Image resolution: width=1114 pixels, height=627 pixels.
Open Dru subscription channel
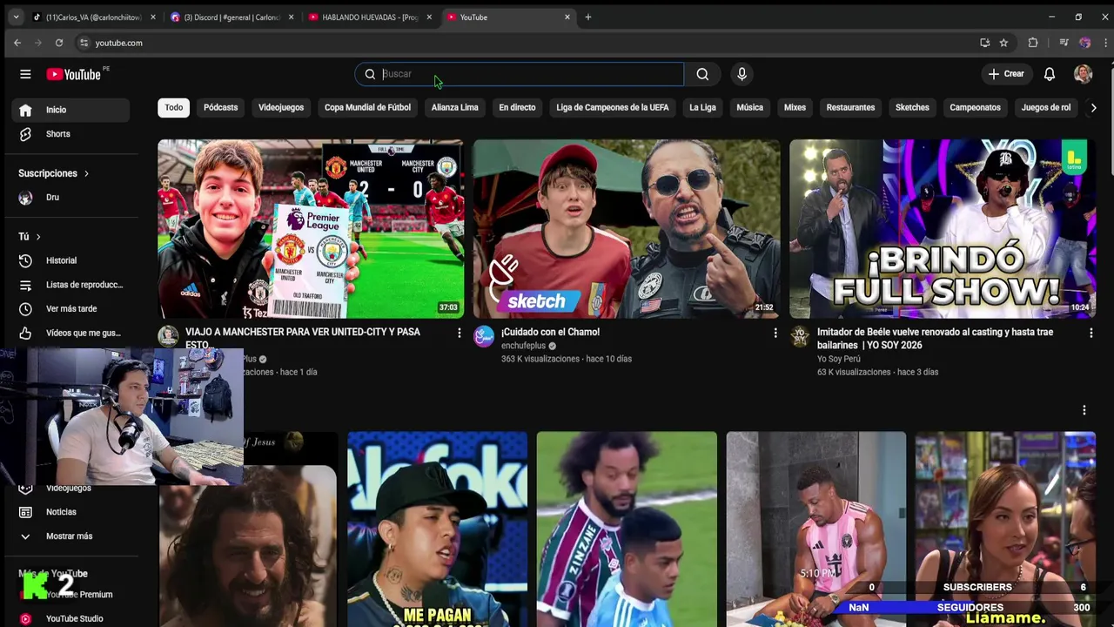(70, 198)
